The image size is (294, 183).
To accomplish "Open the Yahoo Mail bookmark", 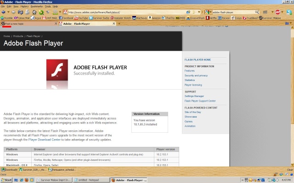I will (x=22, y=18).
